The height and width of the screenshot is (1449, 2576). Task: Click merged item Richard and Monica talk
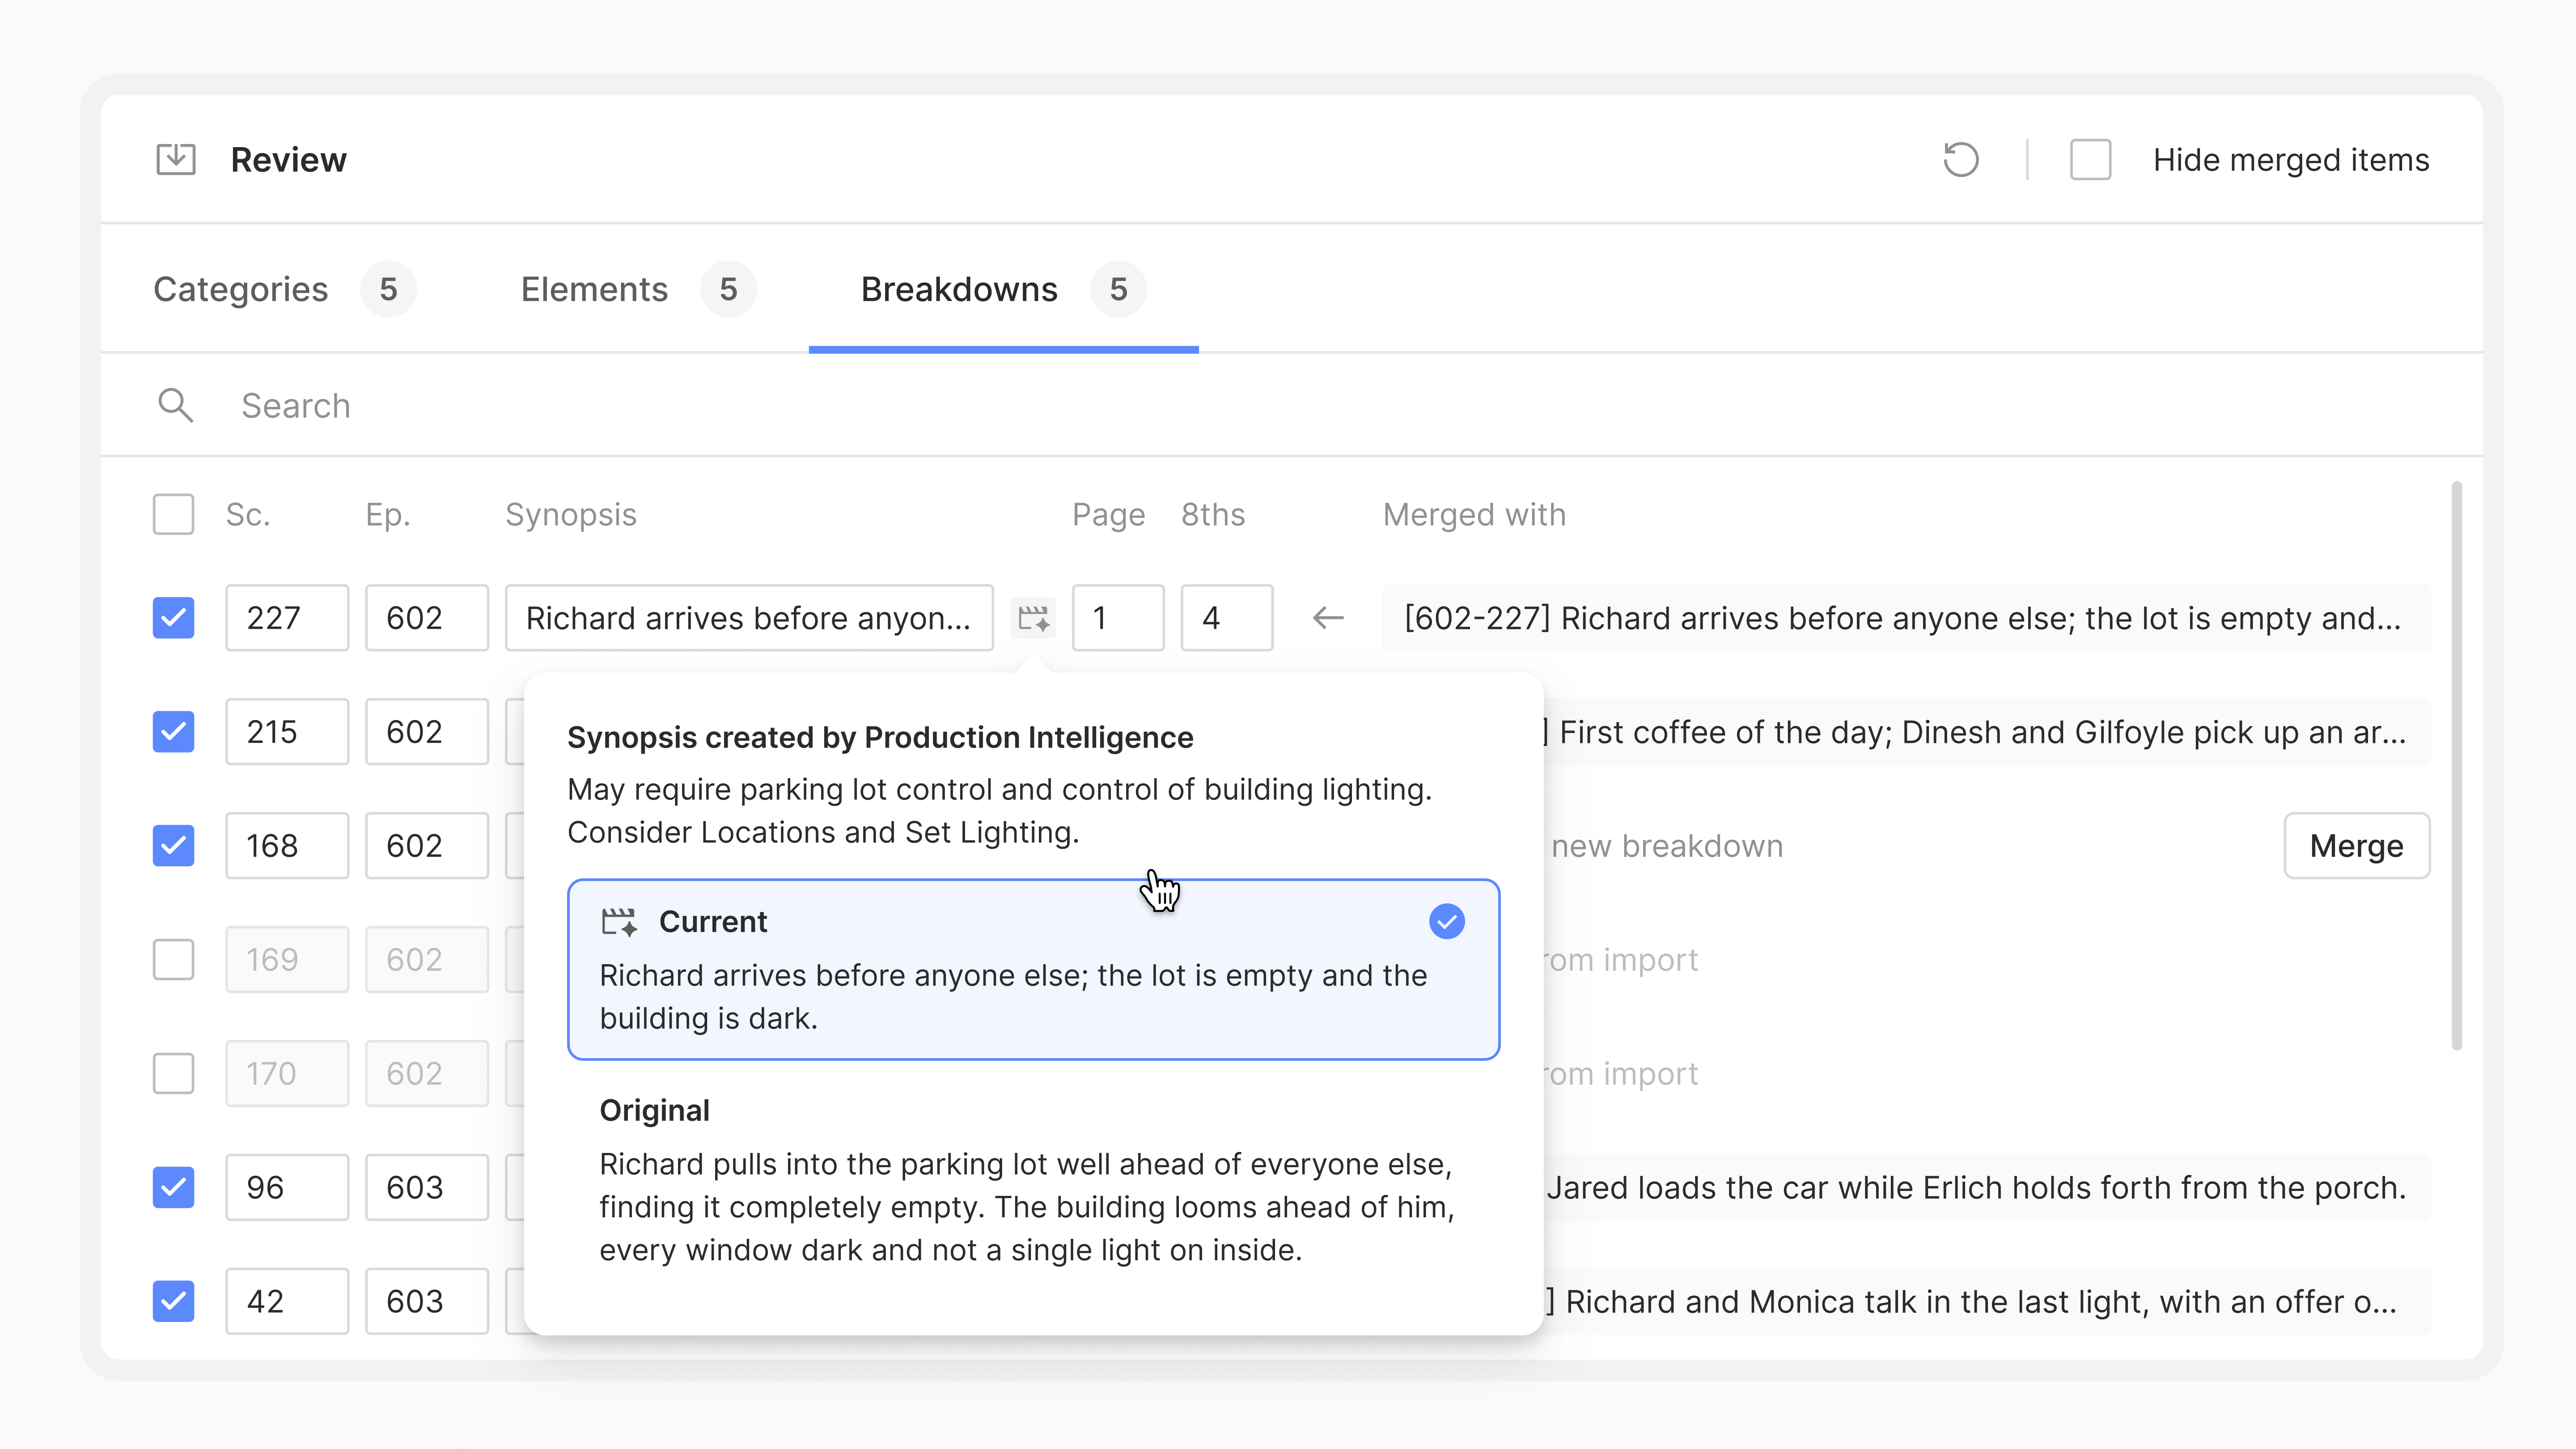pos(1986,1302)
